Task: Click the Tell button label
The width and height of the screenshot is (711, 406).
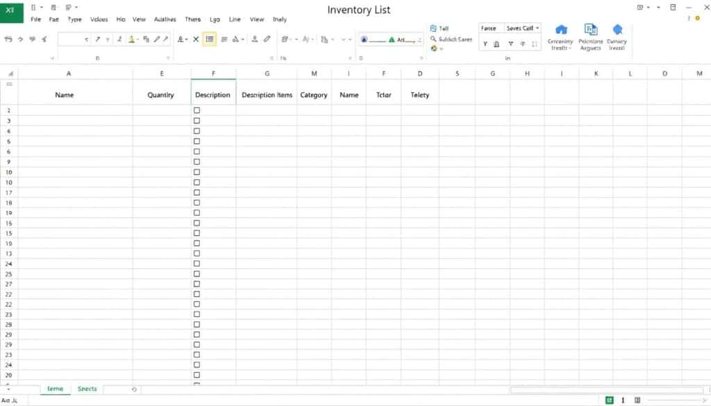Action: point(444,28)
